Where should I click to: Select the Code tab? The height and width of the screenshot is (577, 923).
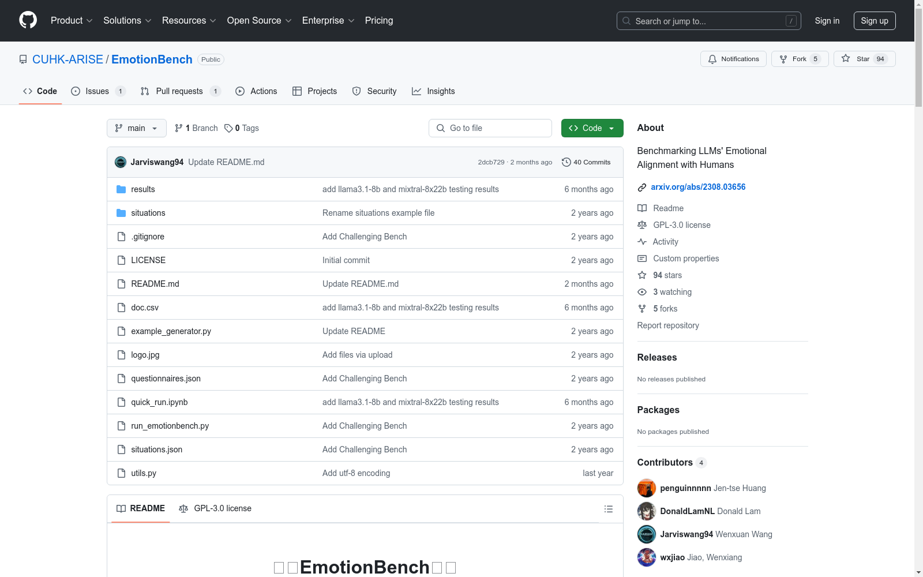40,91
